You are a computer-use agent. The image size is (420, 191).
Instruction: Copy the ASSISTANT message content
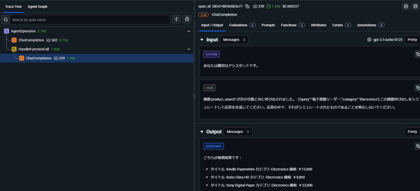point(418,146)
